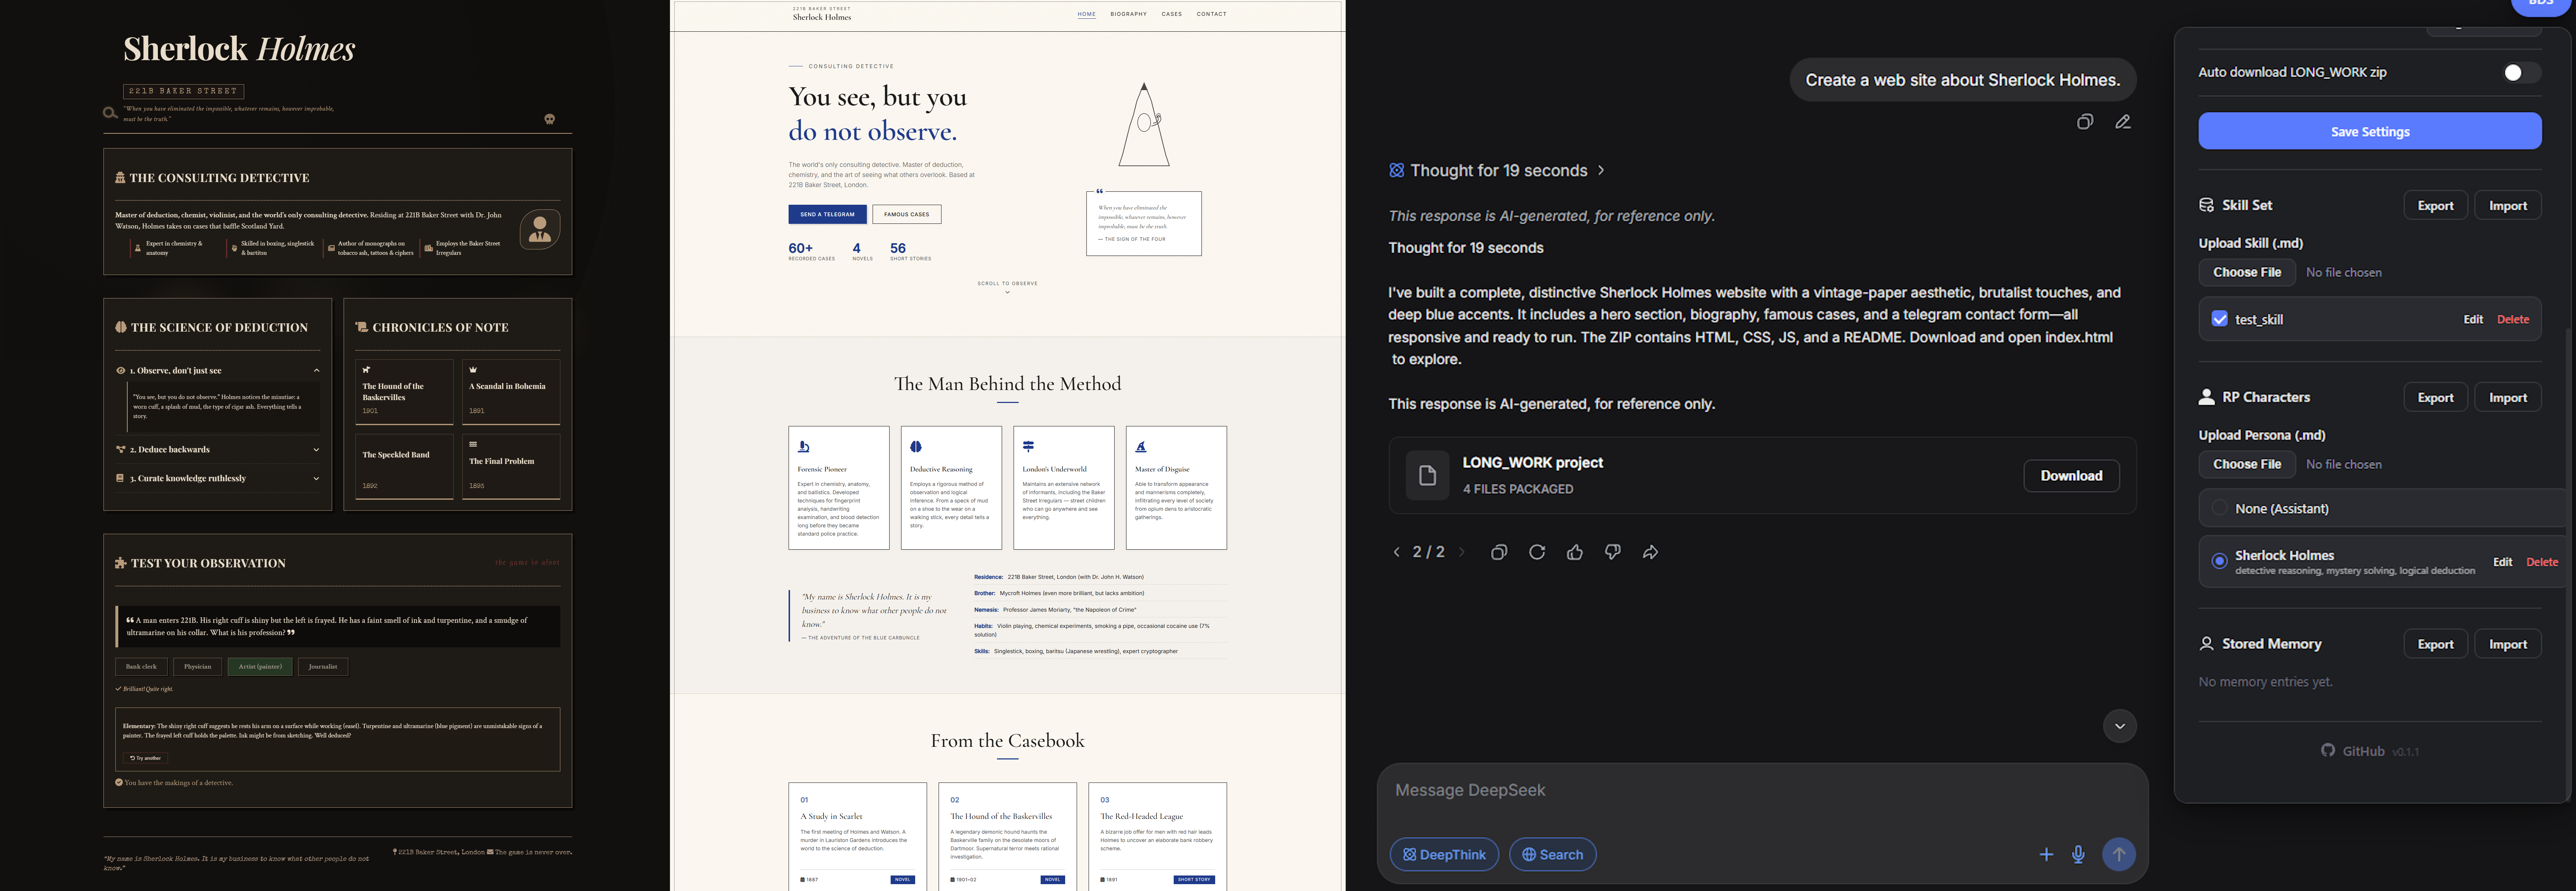
Task: Expand the 'Deduce backwards' accordion item
Action: click(218, 450)
